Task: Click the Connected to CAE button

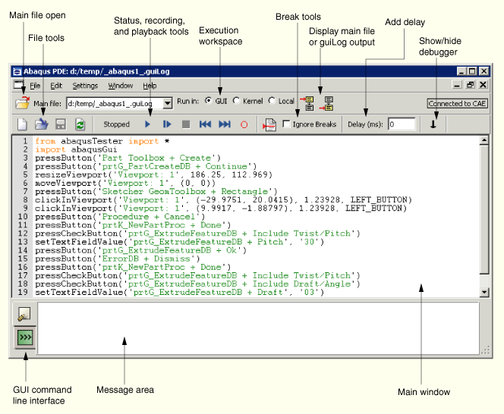Action: pyautogui.click(x=457, y=103)
